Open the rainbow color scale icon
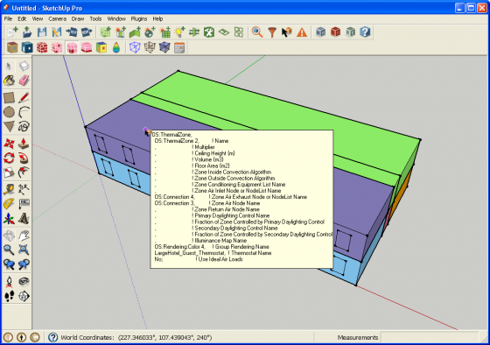490x345 pixels. 116,47
